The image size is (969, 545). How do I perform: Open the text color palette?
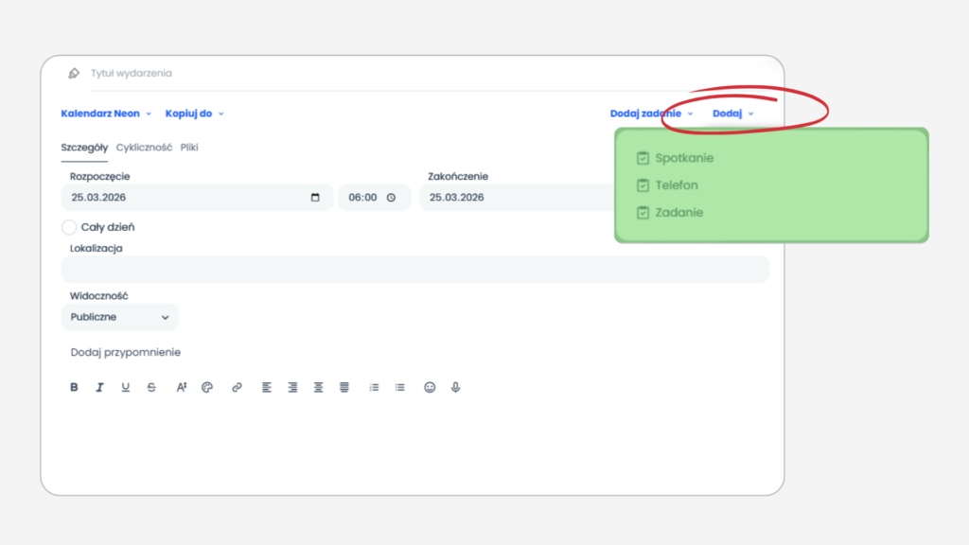point(208,387)
